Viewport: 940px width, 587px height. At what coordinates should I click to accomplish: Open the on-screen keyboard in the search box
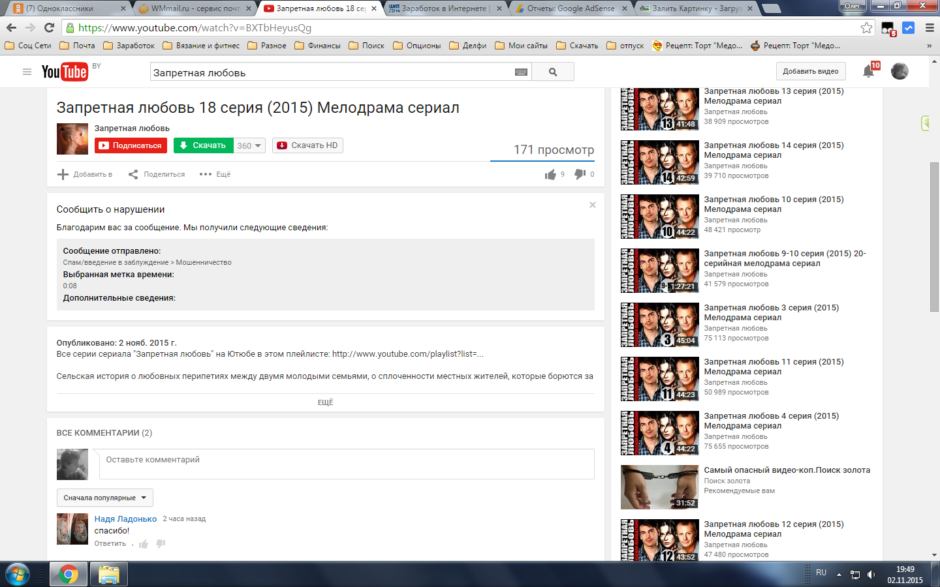click(x=521, y=72)
